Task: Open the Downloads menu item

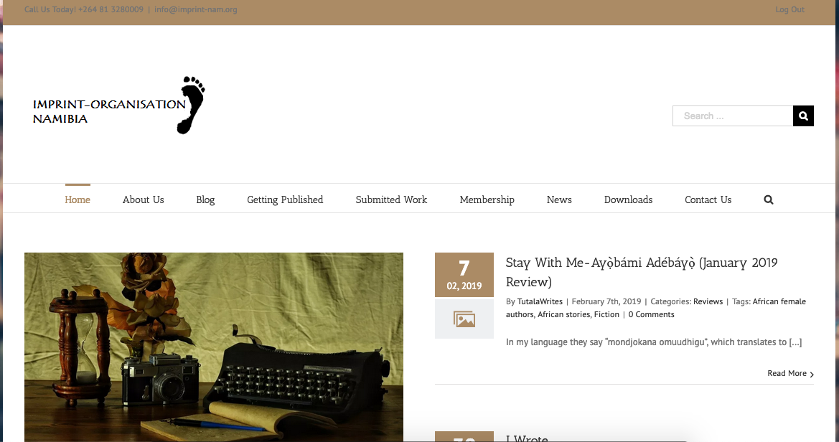Action: pyautogui.click(x=628, y=199)
